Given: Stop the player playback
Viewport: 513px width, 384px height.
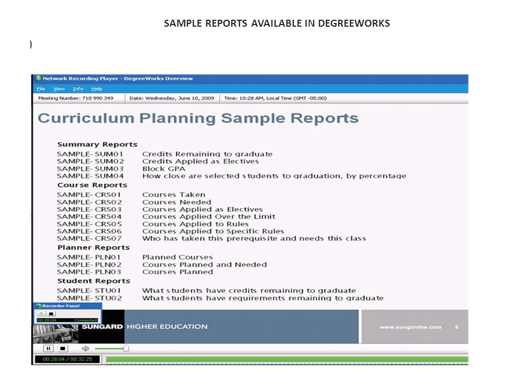Looking at the screenshot, I should [63, 348].
